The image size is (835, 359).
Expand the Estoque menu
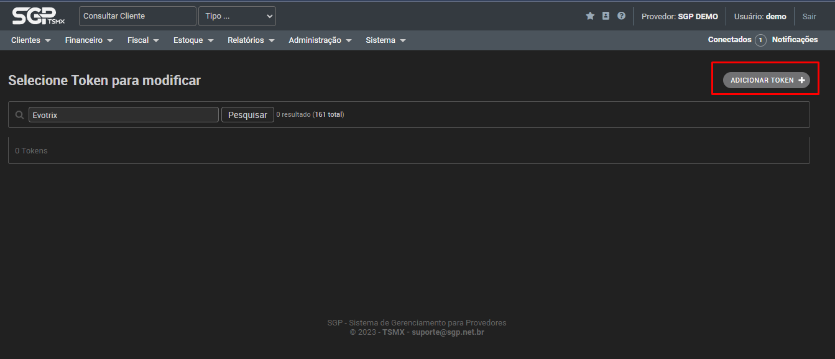point(193,40)
